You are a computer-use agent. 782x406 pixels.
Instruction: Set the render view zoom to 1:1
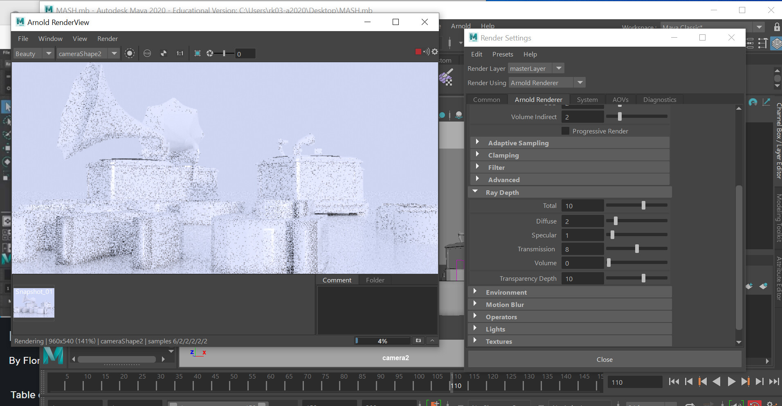(x=180, y=53)
